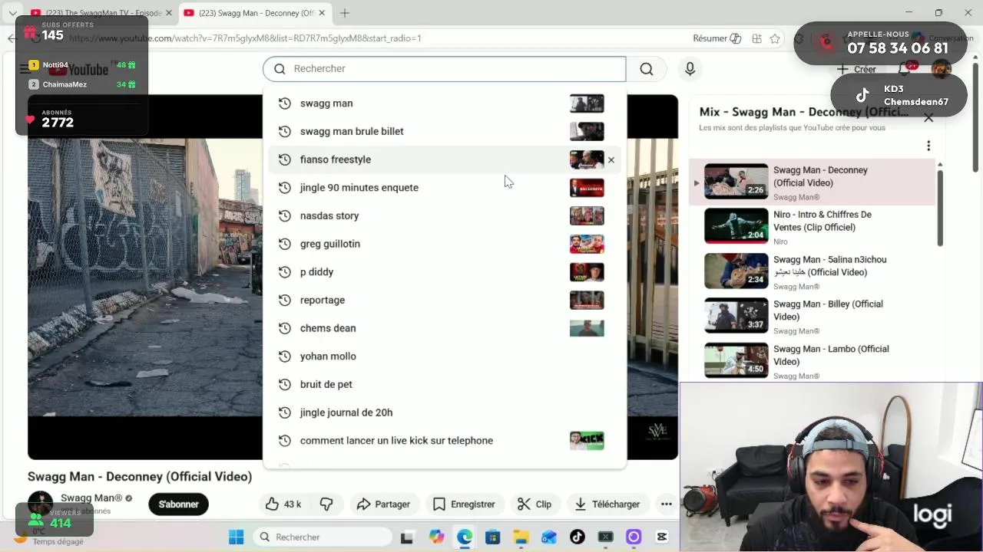
Task: Dislike the Swagg Man video
Action: (326, 504)
